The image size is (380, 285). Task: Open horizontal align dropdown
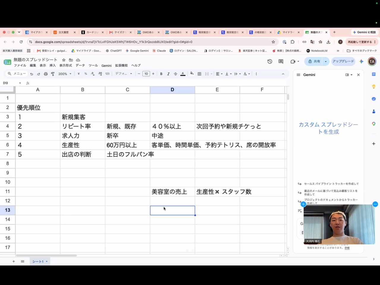point(219,74)
